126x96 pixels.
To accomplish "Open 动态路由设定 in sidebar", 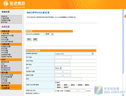I will point(6,70).
